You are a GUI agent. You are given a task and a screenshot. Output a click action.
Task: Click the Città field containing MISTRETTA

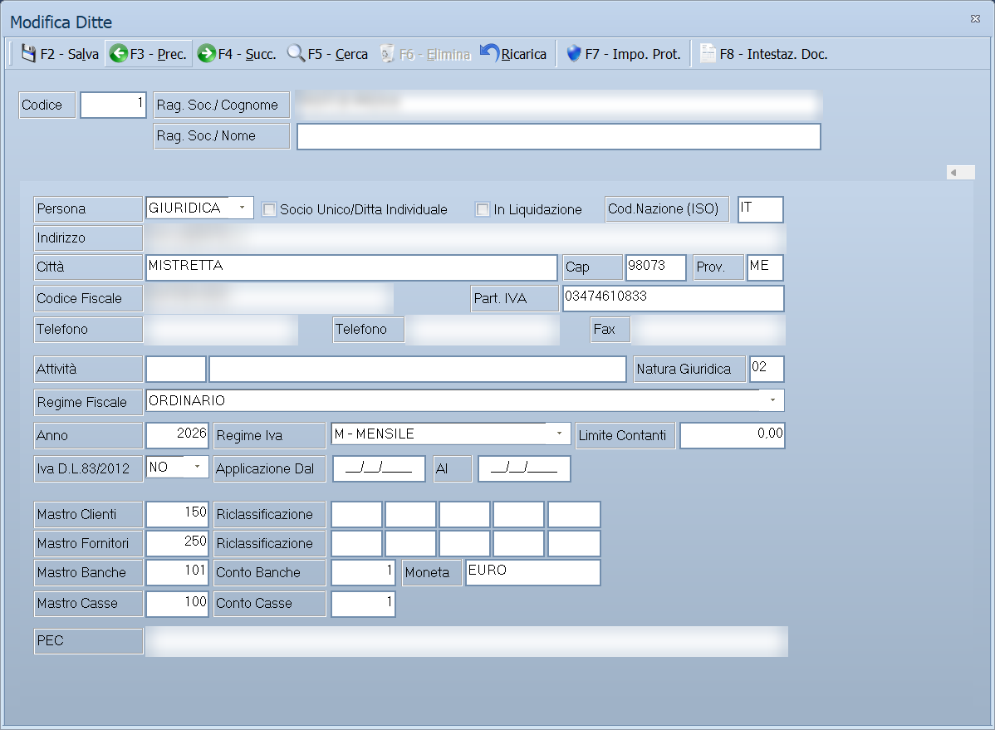[351, 267]
